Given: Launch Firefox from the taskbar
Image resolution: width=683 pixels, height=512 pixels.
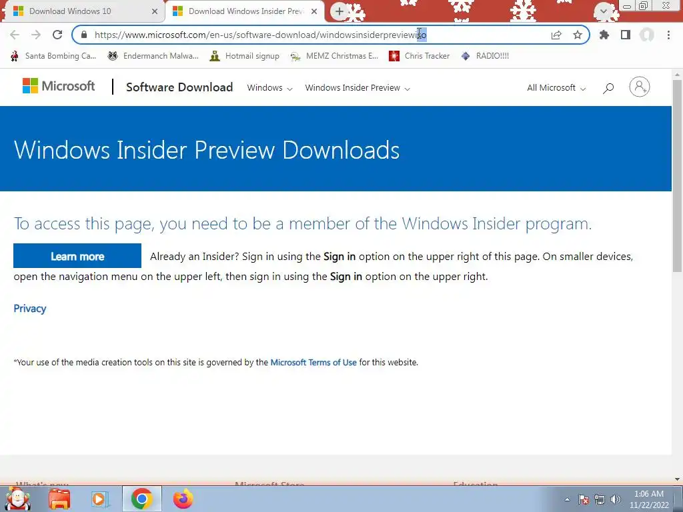Looking at the screenshot, I should [183, 499].
